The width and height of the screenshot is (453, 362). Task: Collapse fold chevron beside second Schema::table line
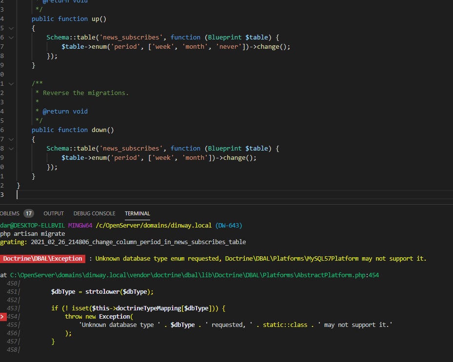tap(11, 149)
